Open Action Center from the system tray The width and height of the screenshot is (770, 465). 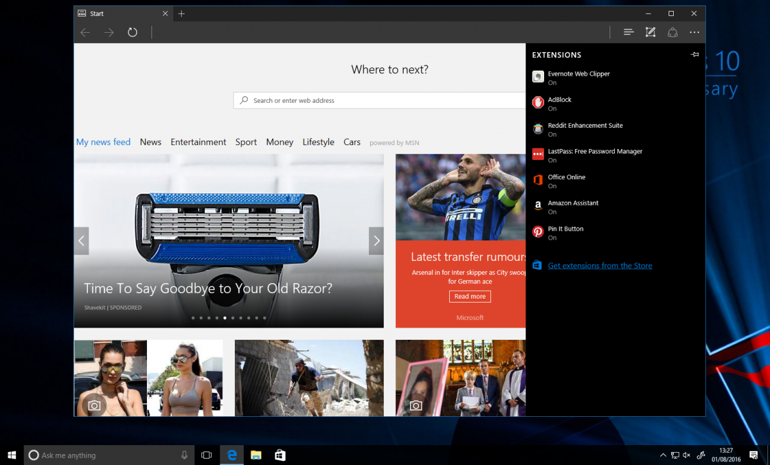[x=753, y=455]
